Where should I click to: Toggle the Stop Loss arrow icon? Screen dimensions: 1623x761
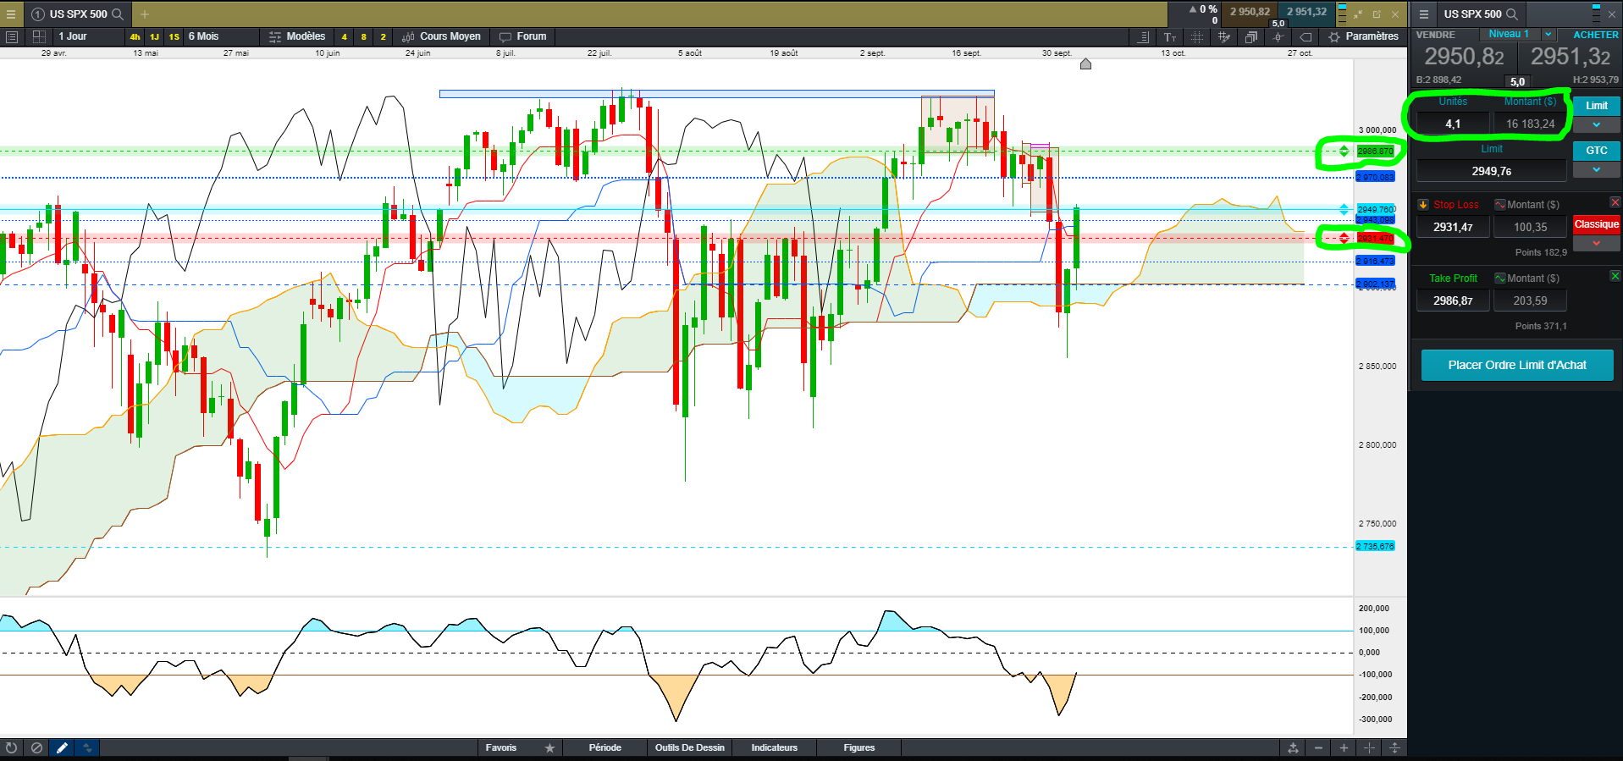click(x=1423, y=205)
